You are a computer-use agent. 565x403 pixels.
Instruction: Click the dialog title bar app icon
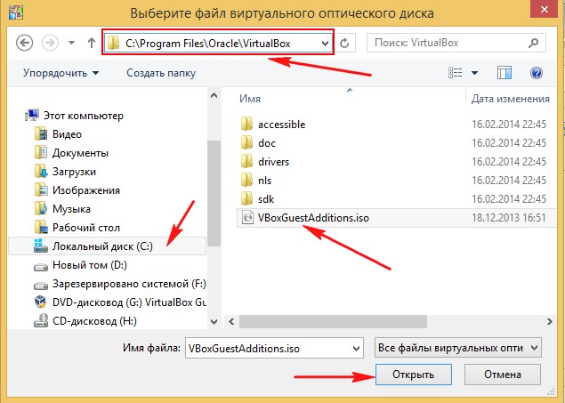click(x=16, y=12)
